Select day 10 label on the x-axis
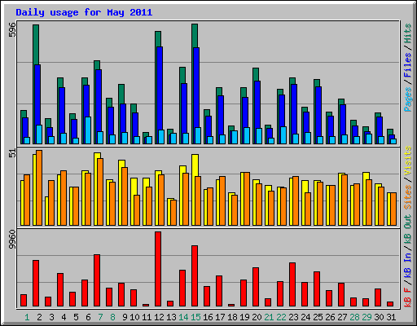Image resolution: width=417 pixels, height=326 pixels. 134,317
